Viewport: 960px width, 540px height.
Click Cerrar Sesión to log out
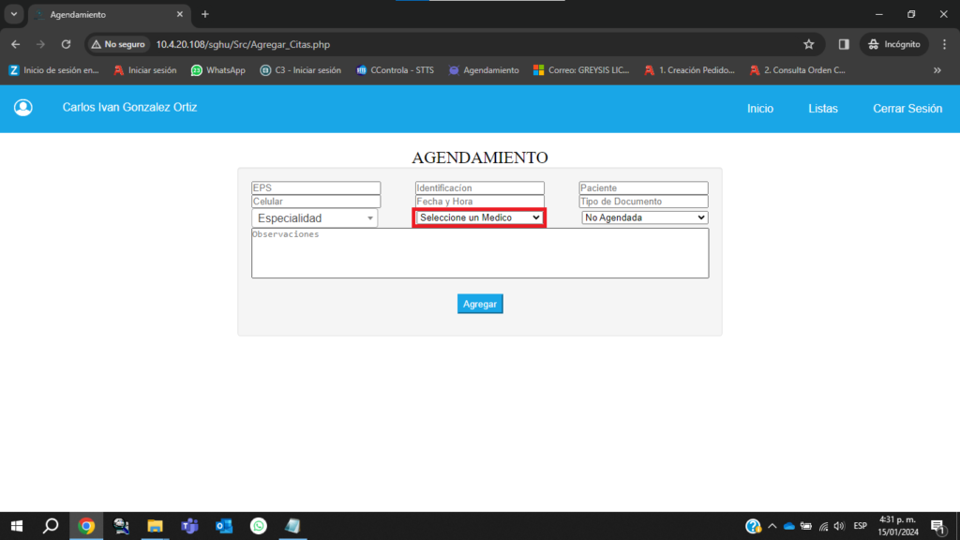coord(907,109)
